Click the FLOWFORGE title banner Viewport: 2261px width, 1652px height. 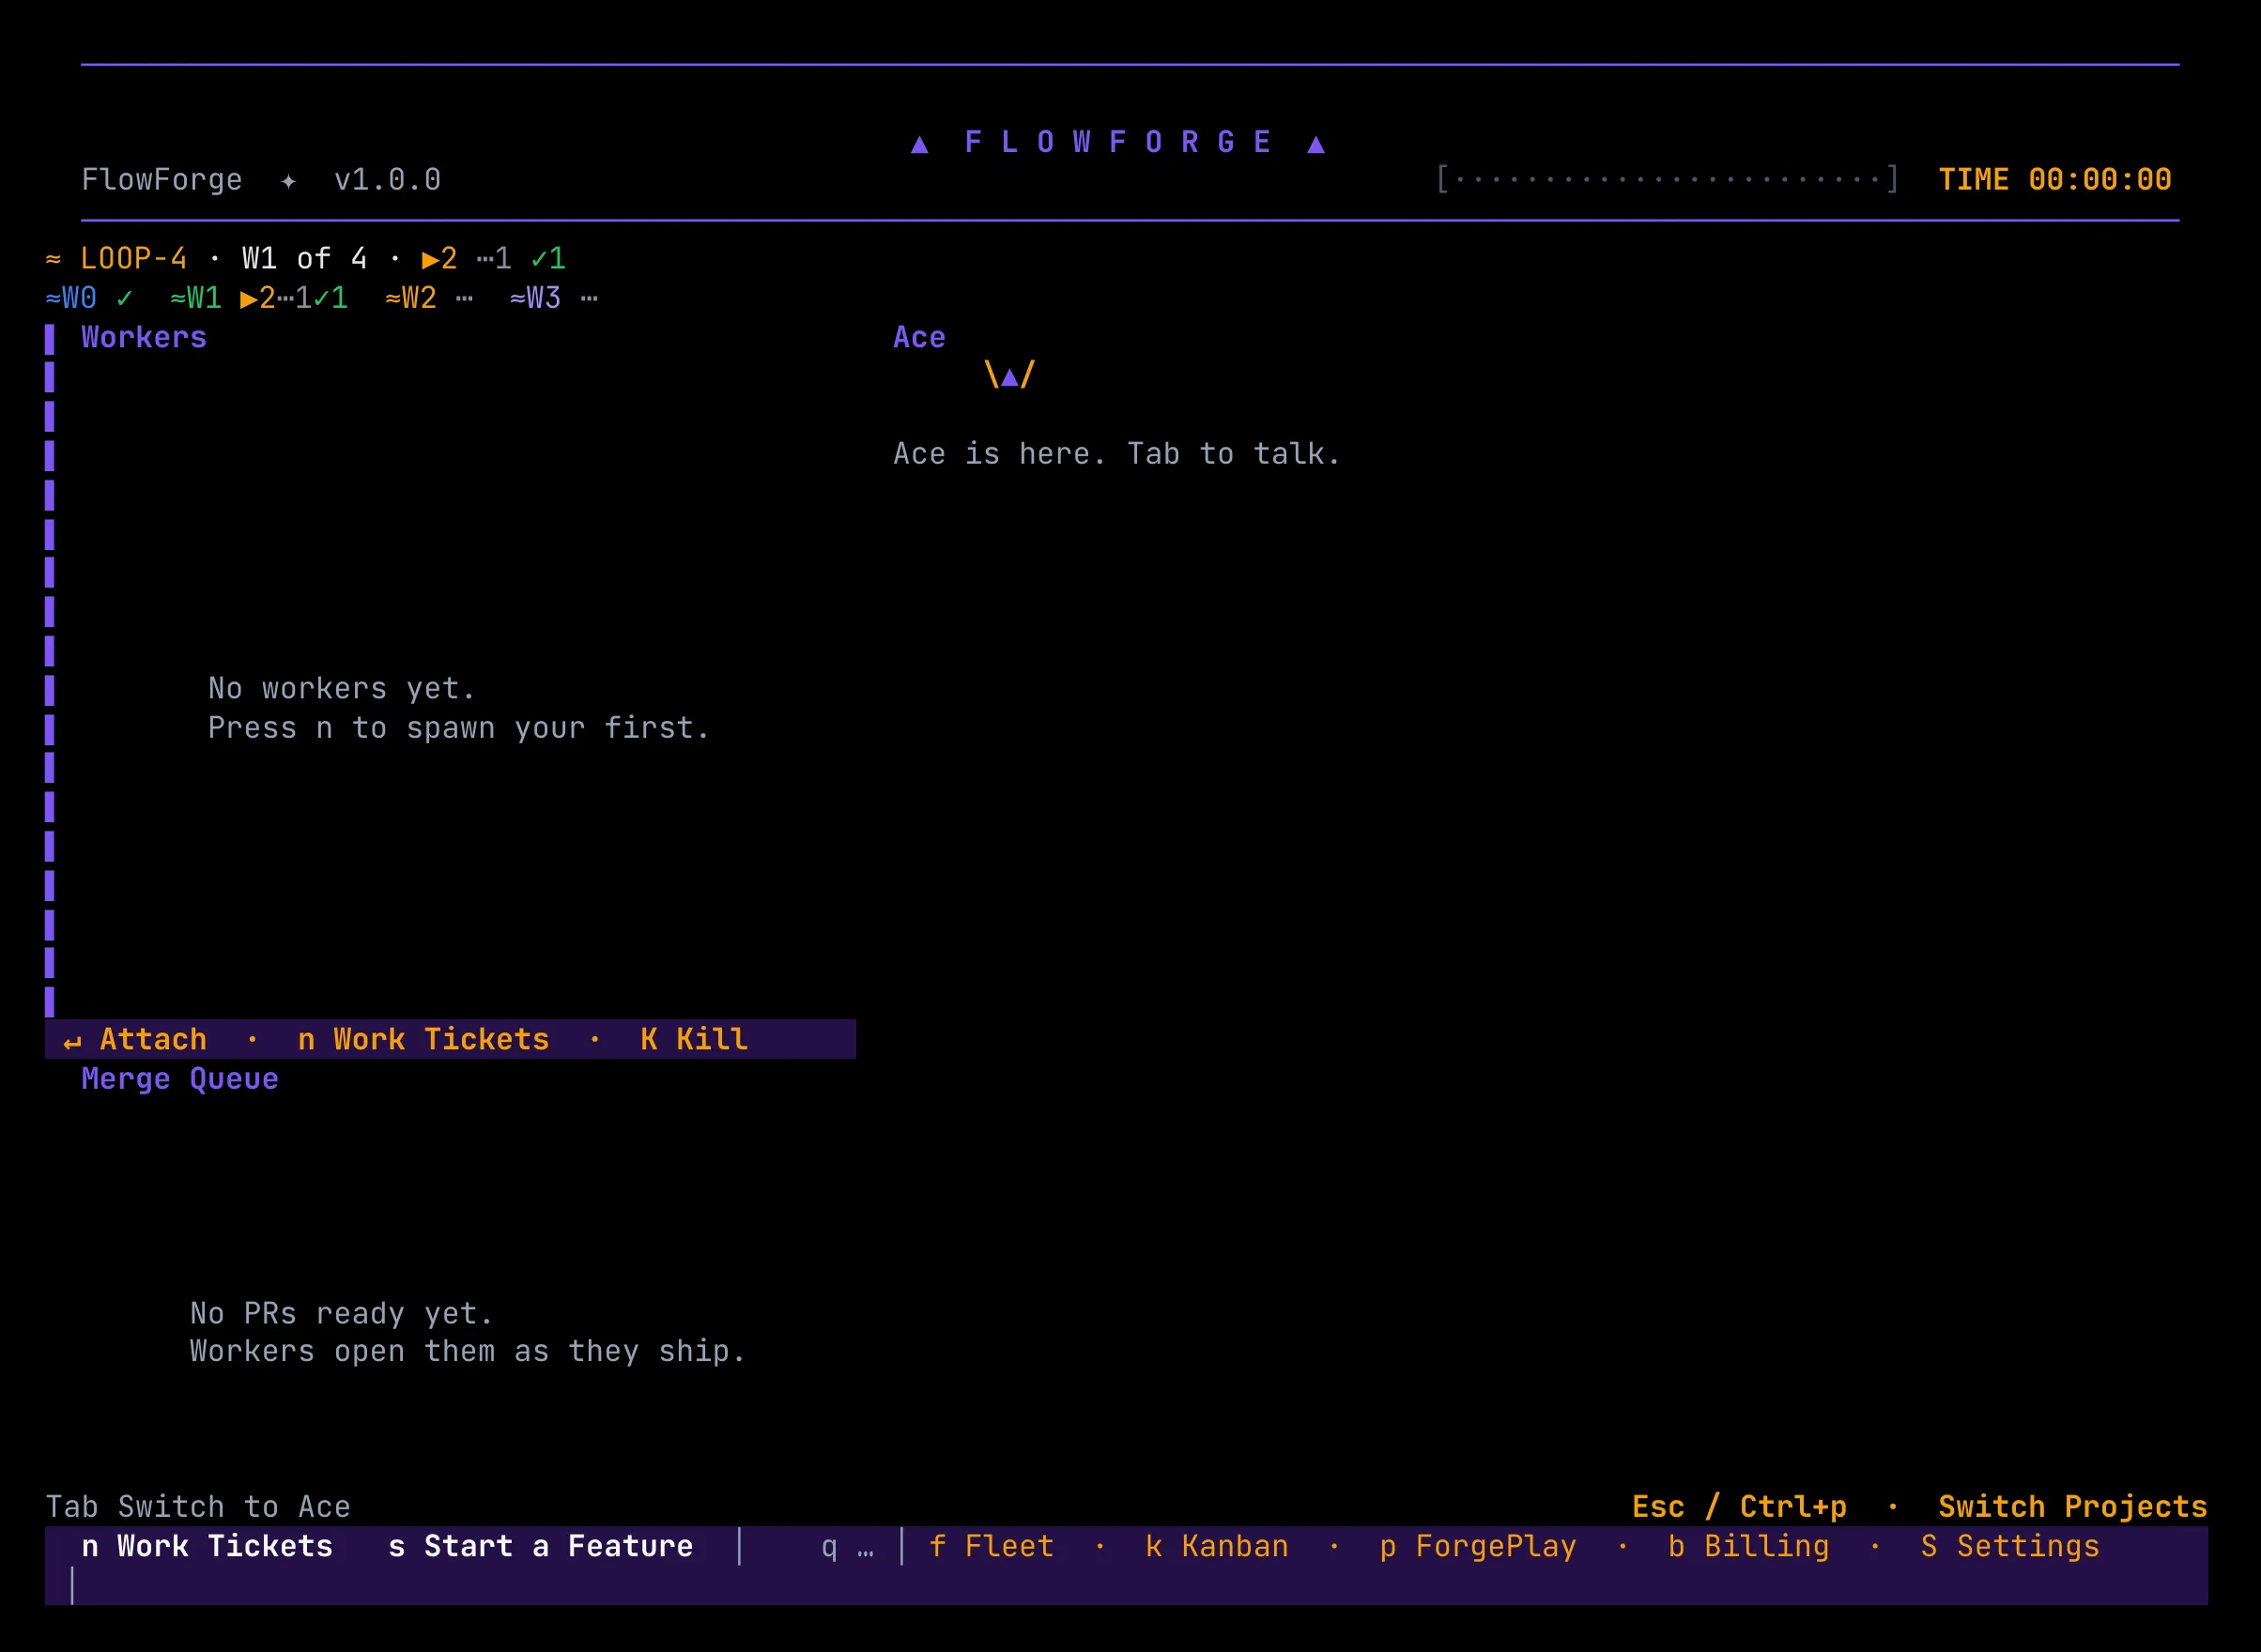click(1117, 142)
